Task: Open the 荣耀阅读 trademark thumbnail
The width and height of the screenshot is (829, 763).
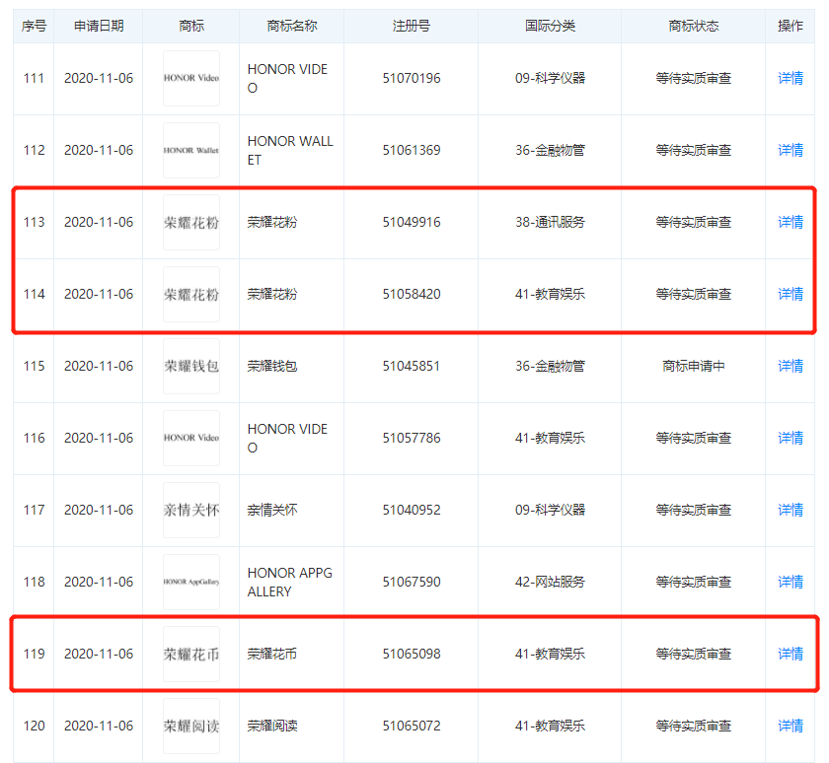Action: point(191,727)
